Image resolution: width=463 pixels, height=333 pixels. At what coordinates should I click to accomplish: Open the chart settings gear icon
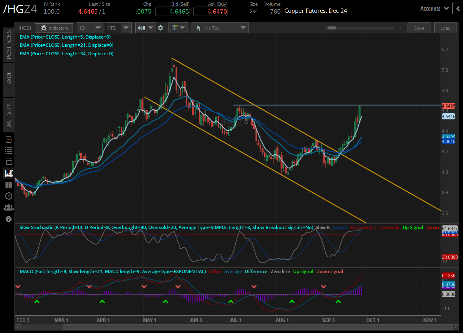[161, 28]
